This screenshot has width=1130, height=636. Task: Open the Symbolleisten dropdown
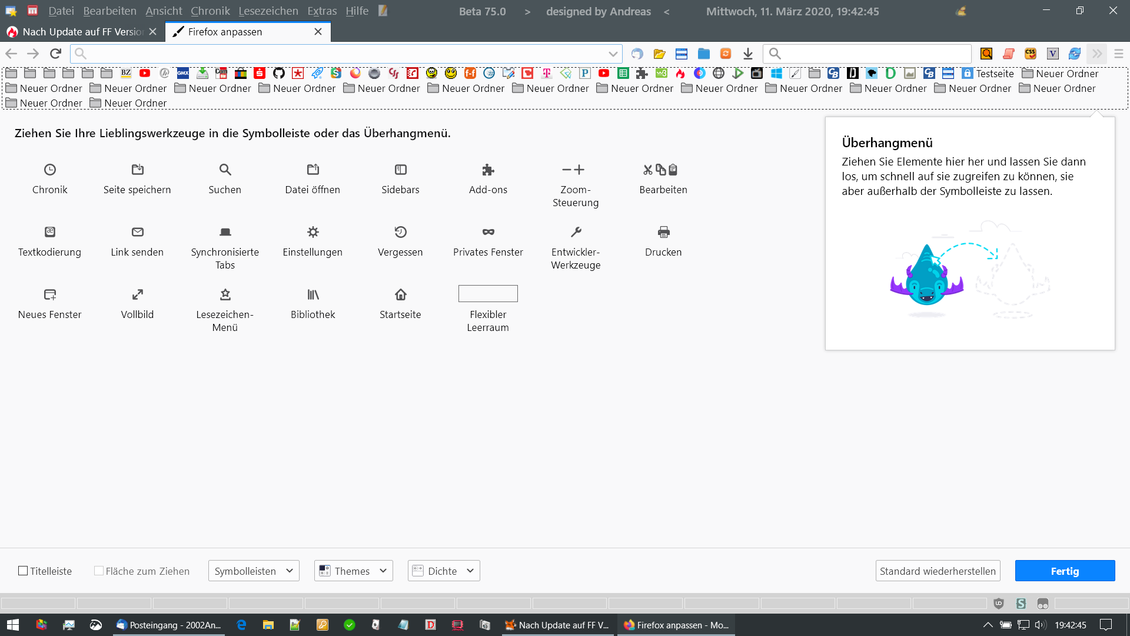pyautogui.click(x=254, y=571)
